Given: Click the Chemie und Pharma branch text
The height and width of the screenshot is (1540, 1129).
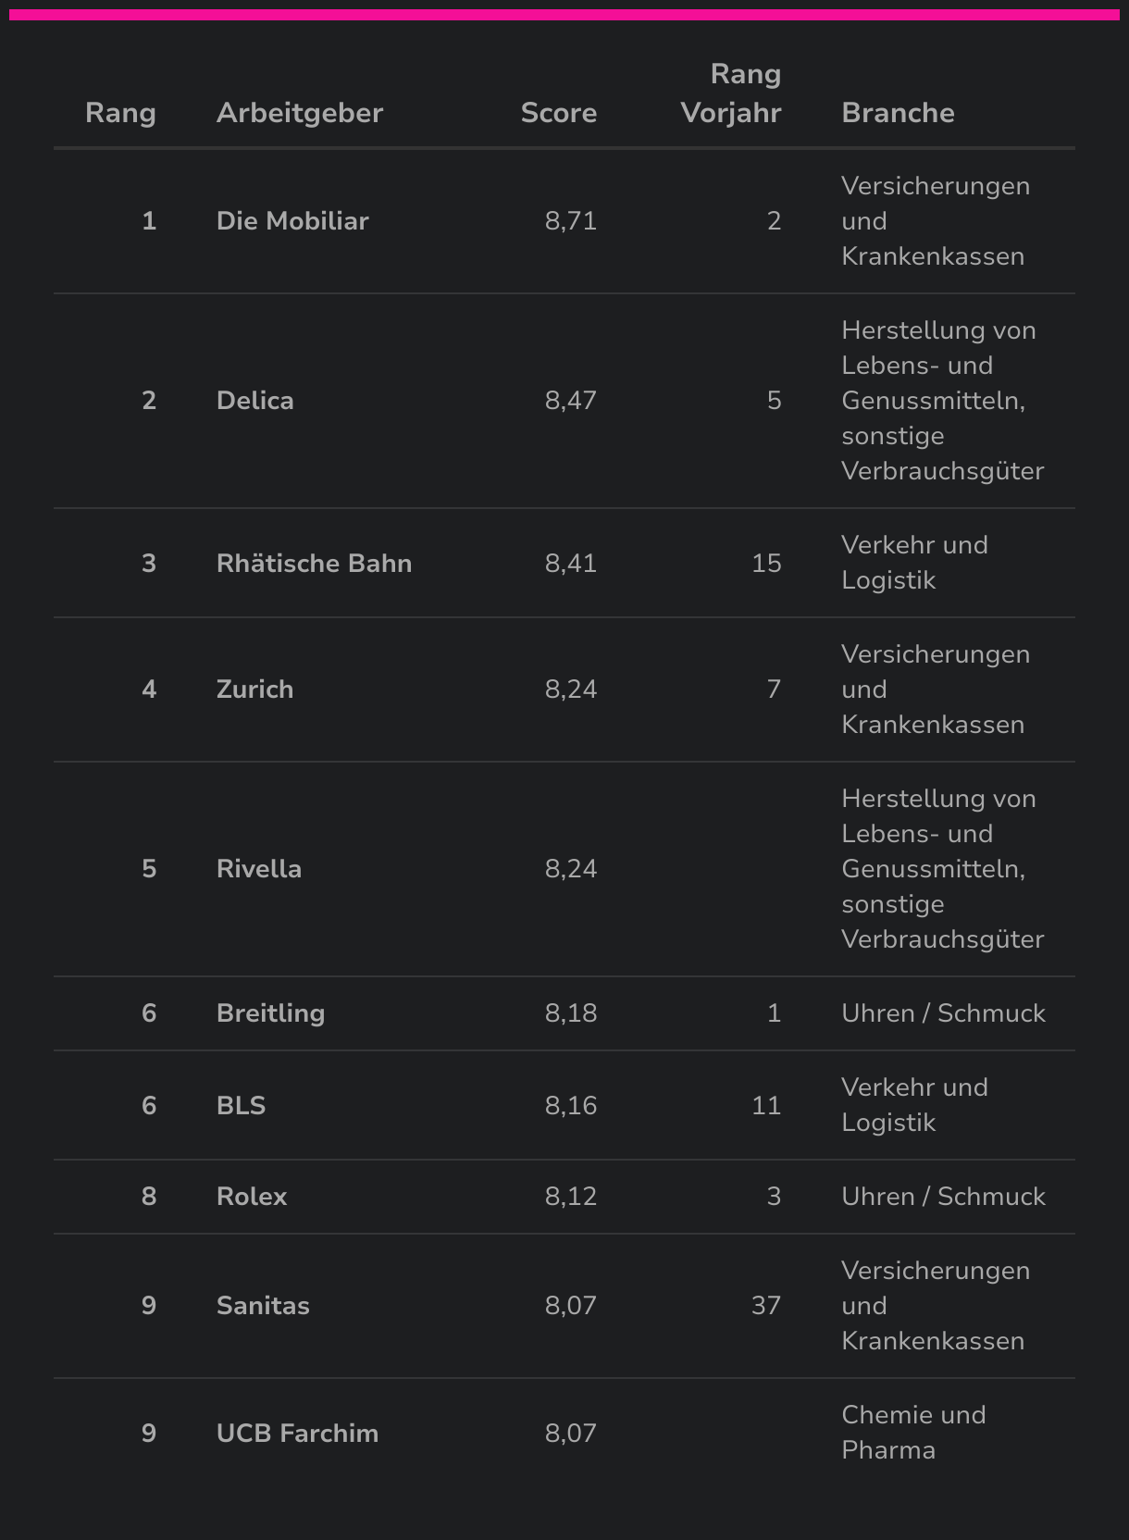Looking at the screenshot, I should pyautogui.click(x=912, y=1433).
